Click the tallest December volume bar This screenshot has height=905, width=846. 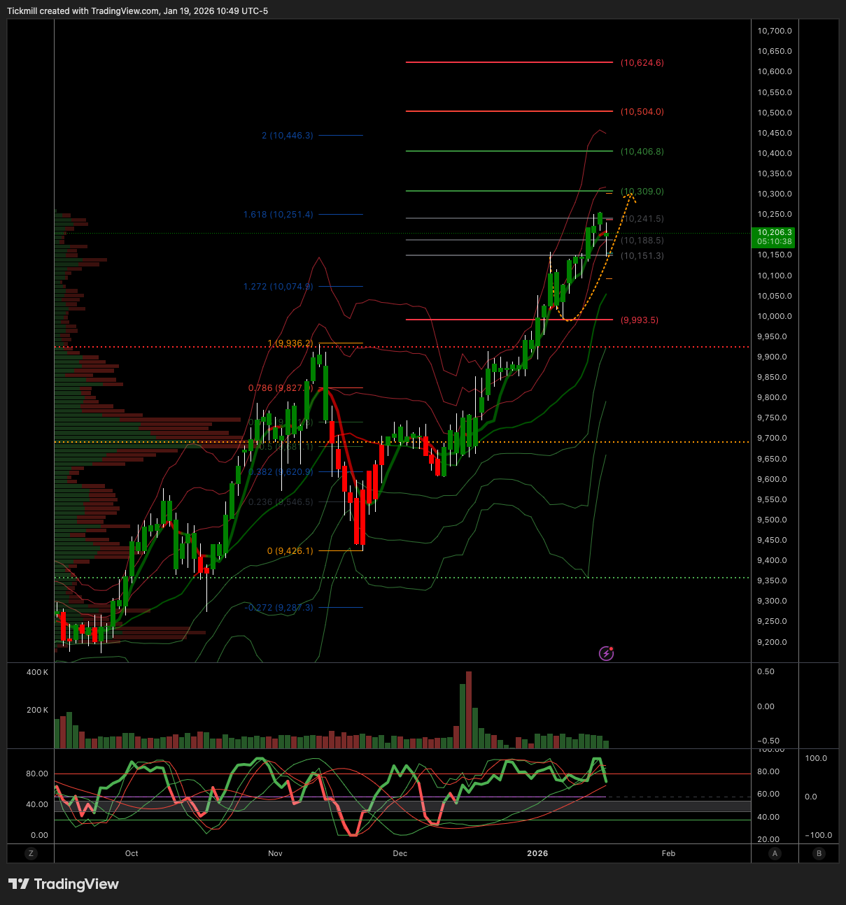pos(468,706)
